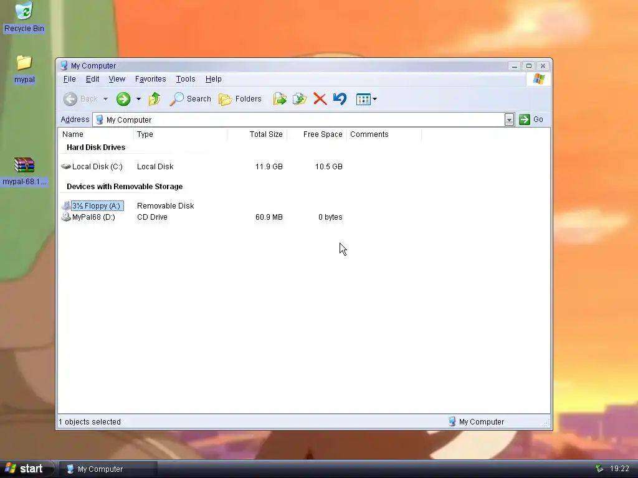This screenshot has height=478, width=638.
Task: Open the Edit menu
Action: point(92,79)
